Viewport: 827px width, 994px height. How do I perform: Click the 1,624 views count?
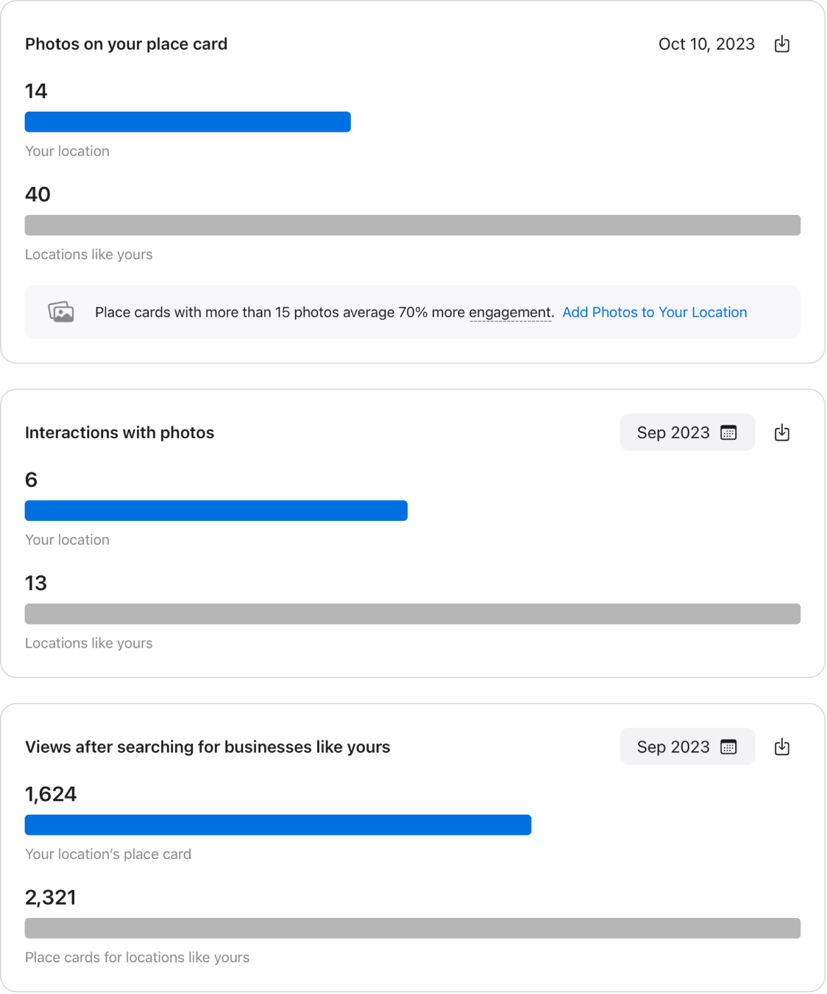[x=50, y=794]
